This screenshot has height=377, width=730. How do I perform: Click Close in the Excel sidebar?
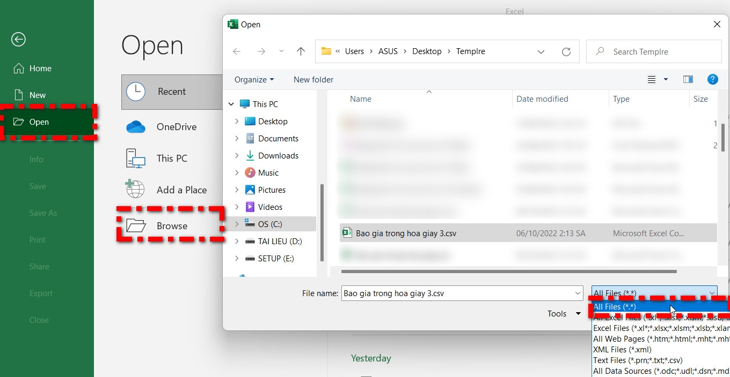39,320
